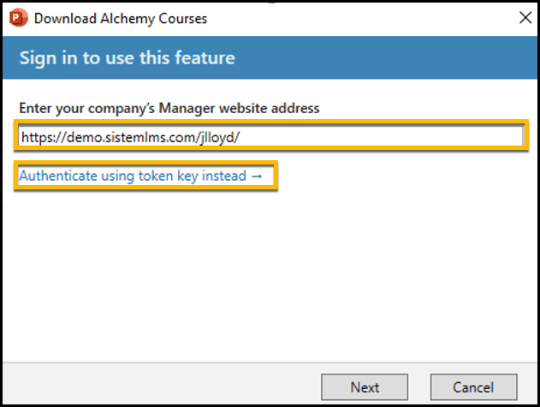Close the Download Alchemy Courses dialog
540x407 pixels.
(x=521, y=17)
